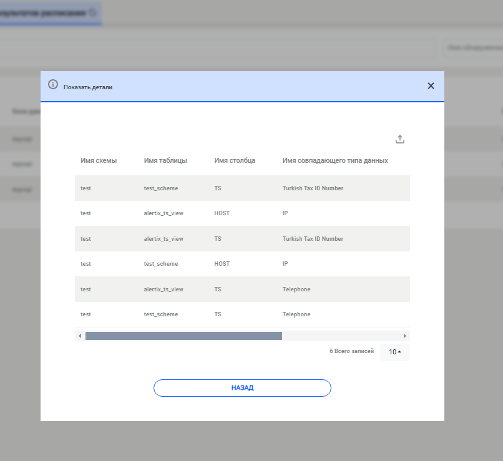Click the horizontal scrollbar thumb
Image resolution: width=503 pixels, height=461 pixels.
[183, 336]
